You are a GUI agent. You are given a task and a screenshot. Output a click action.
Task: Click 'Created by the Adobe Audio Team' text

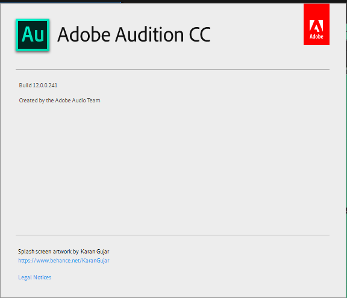point(60,101)
